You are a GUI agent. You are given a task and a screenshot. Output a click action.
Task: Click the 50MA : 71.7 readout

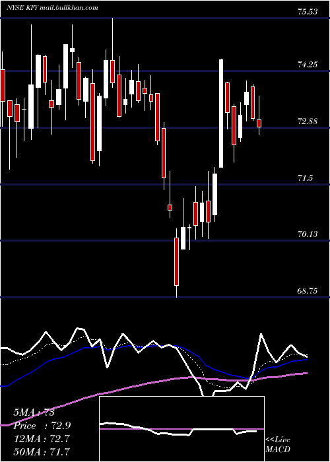pos(42,451)
